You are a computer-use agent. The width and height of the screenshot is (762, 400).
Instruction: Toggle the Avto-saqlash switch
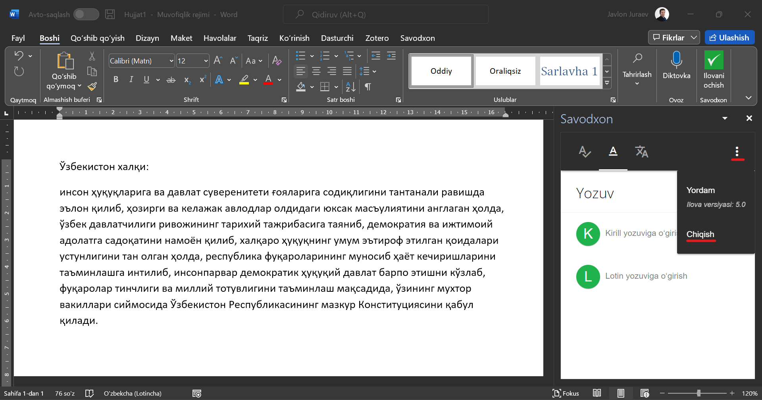[x=86, y=15]
